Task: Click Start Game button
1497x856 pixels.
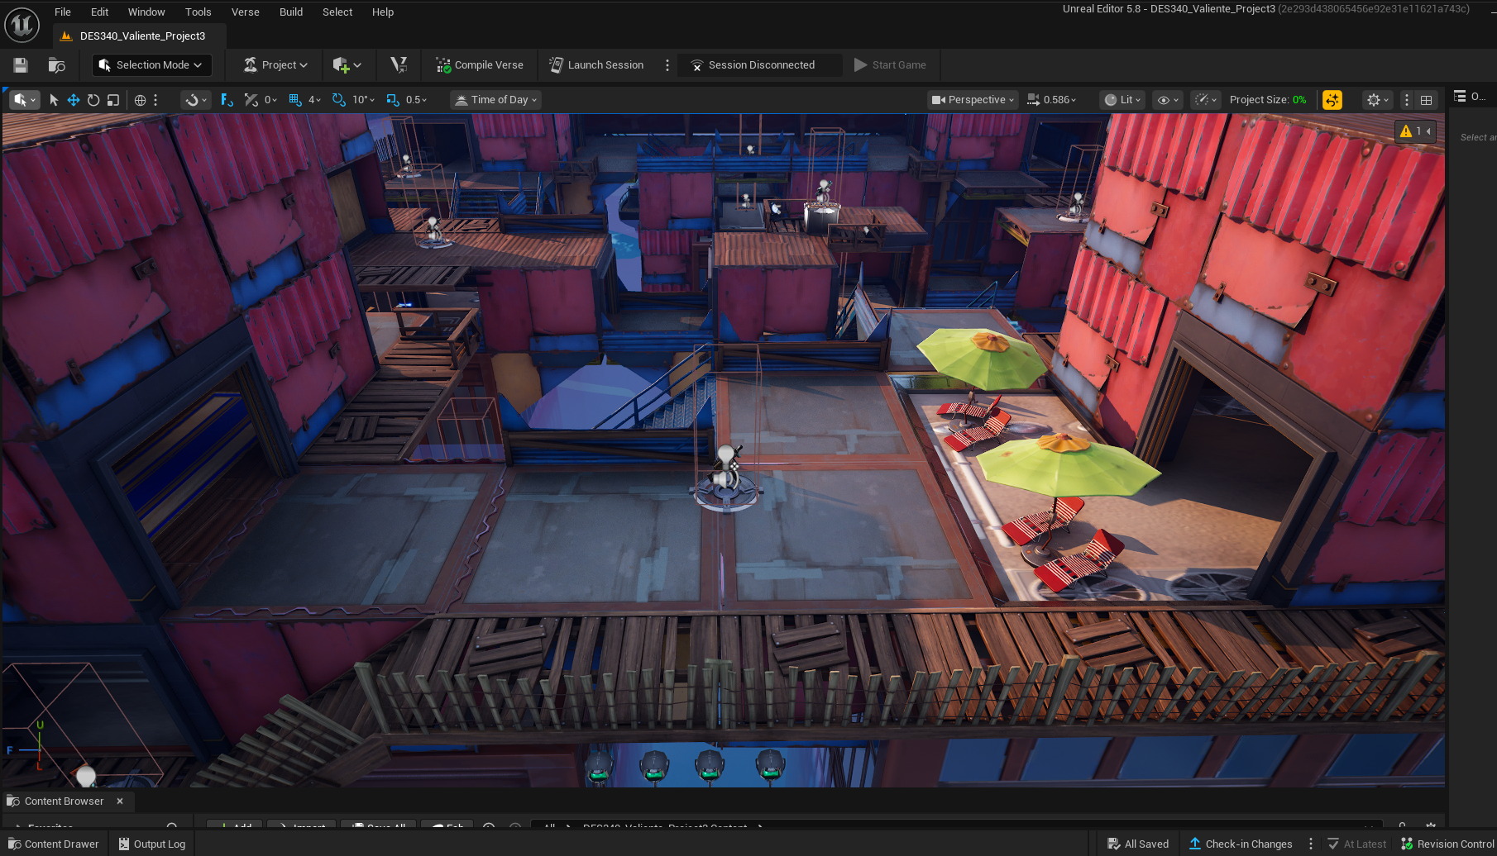Action: click(x=890, y=65)
